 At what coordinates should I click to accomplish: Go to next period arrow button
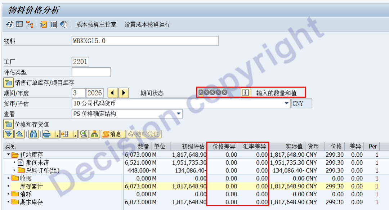click(x=124, y=93)
